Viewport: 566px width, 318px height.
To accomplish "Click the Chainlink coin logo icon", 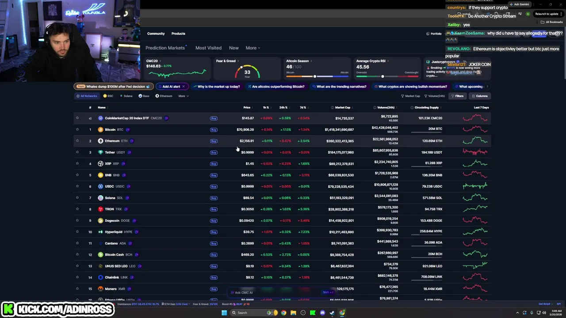I will pos(100,277).
